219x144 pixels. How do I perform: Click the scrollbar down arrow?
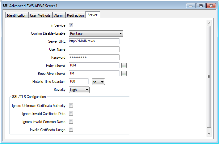[209, 133]
